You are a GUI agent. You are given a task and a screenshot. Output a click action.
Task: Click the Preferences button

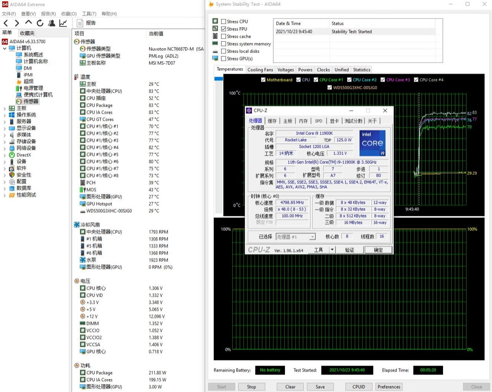(x=389, y=387)
